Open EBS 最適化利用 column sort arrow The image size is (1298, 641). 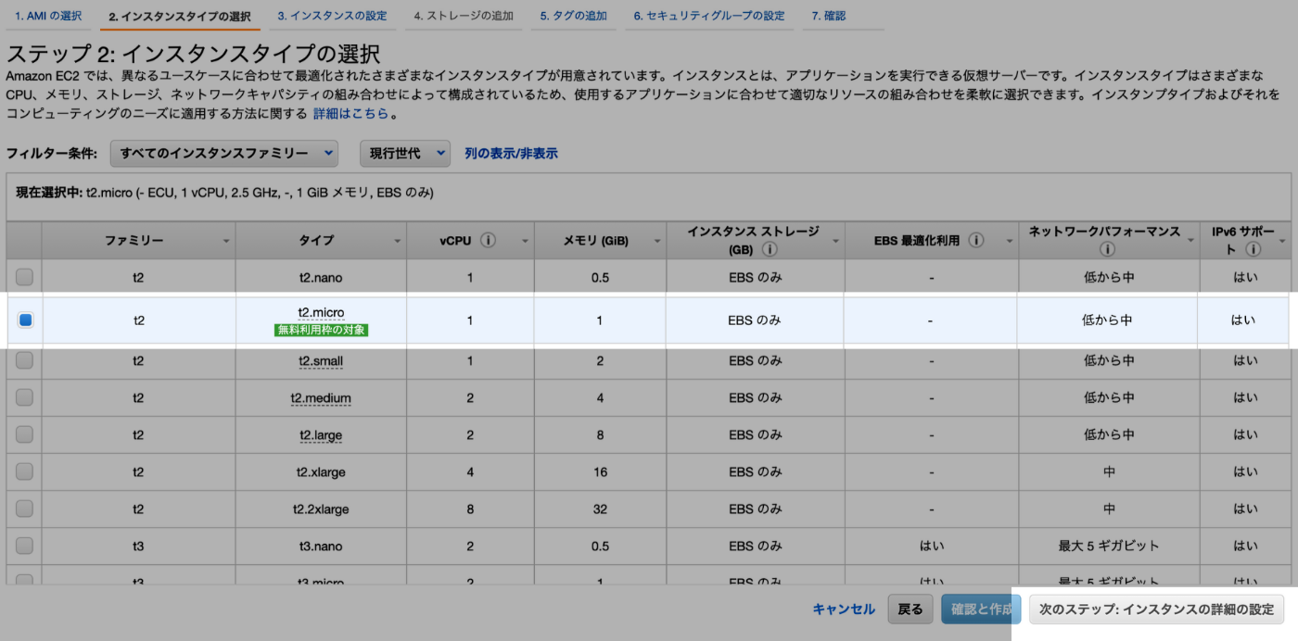[1009, 241]
